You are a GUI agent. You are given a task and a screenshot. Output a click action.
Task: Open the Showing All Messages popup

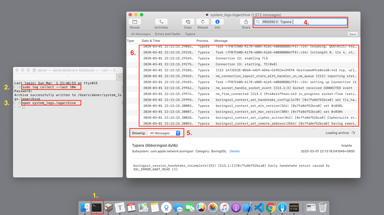(x=164, y=133)
